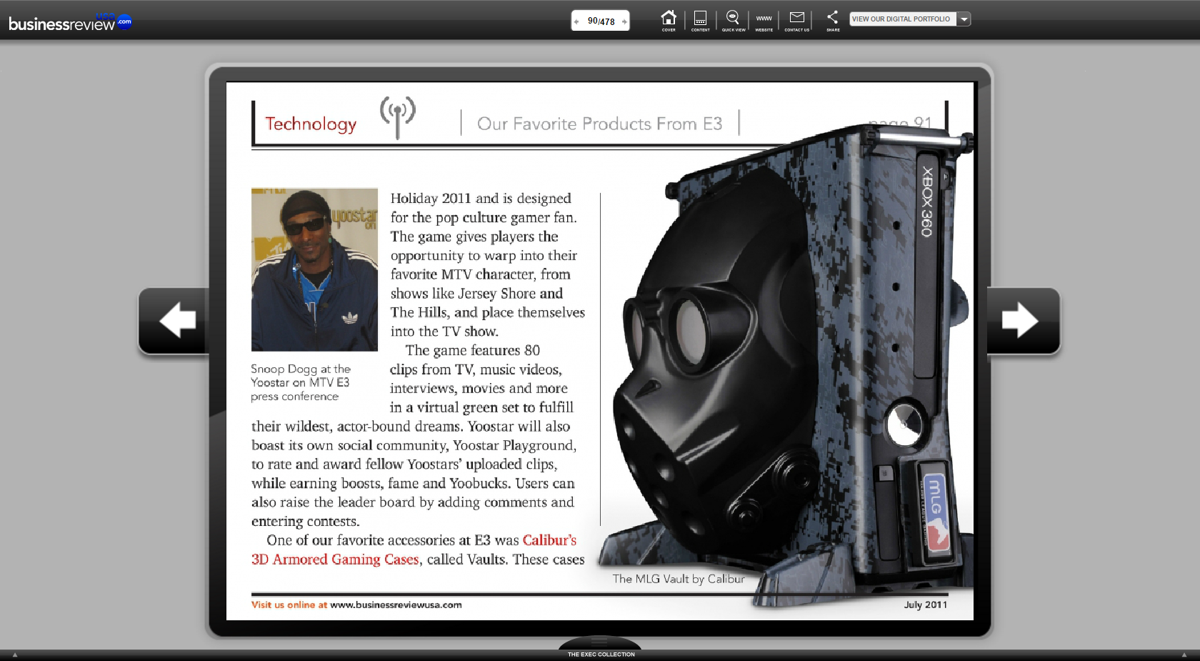Open the View Our Digital Portfolio dropdown
This screenshot has width=1200, height=661.
pos(901,19)
